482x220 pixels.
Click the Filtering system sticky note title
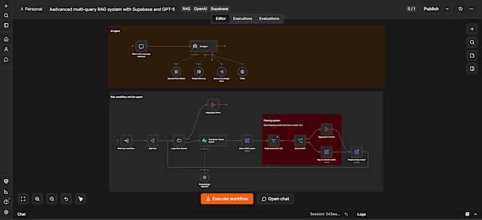tap(272, 121)
